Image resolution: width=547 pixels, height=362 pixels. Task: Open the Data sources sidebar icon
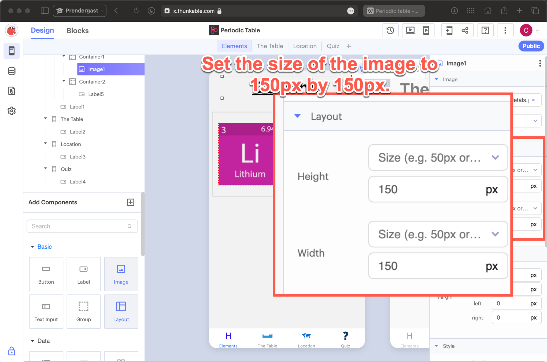pyautogui.click(x=12, y=71)
